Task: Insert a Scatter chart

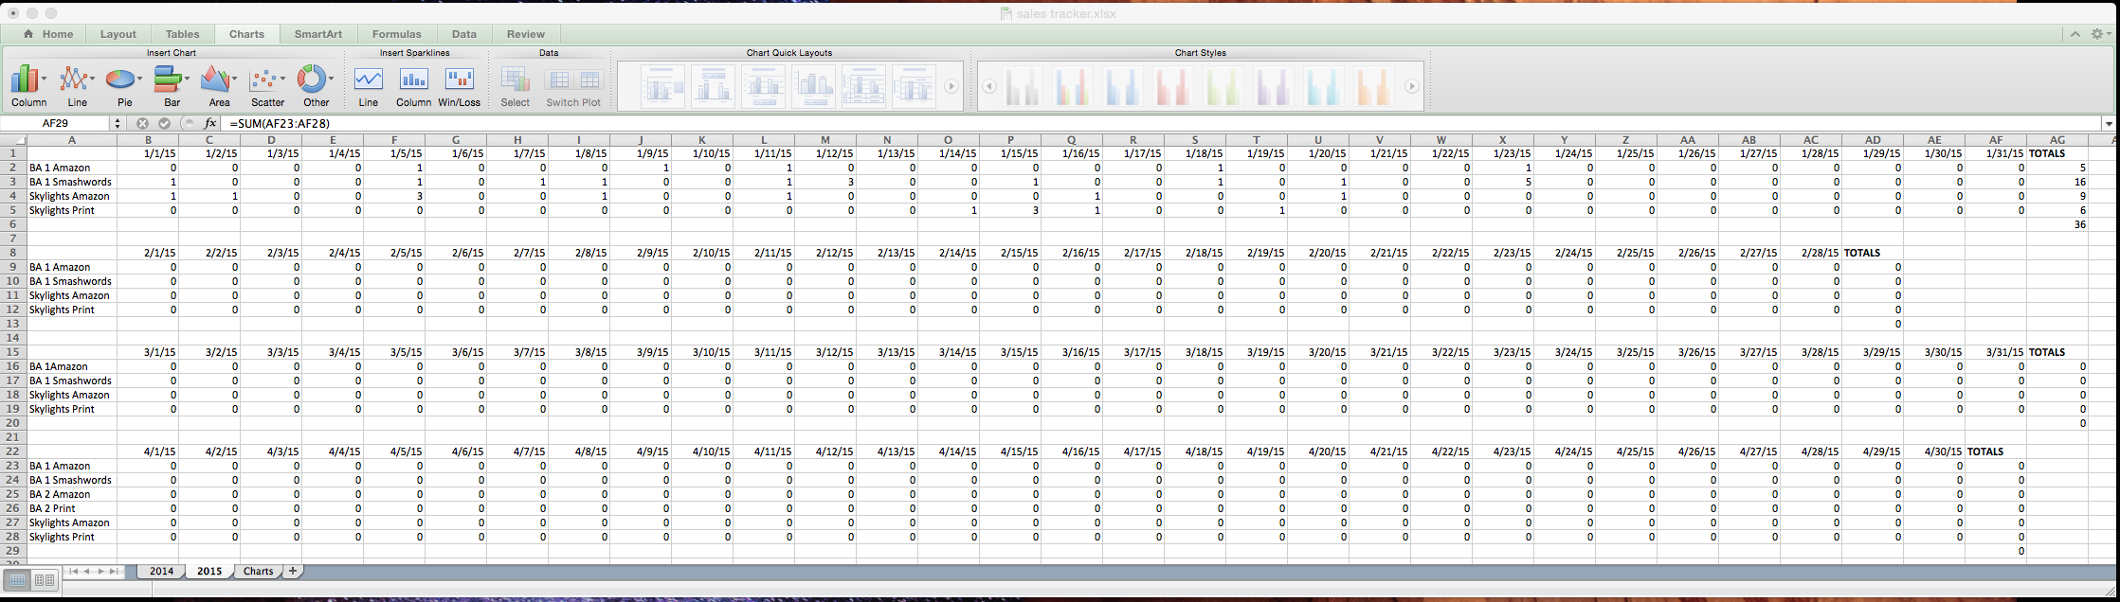Action: coord(267,84)
